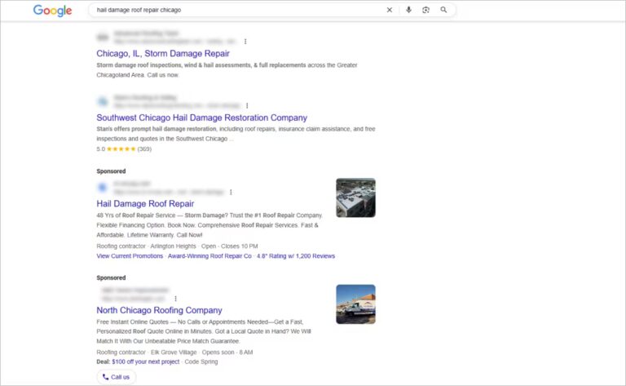Open Hail Damage Roof Repair ad link

tap(145, 204)
